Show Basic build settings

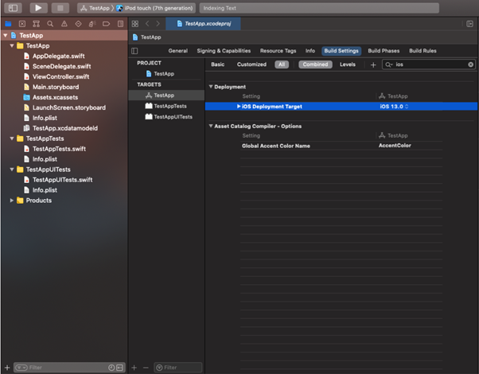point(218,64)
